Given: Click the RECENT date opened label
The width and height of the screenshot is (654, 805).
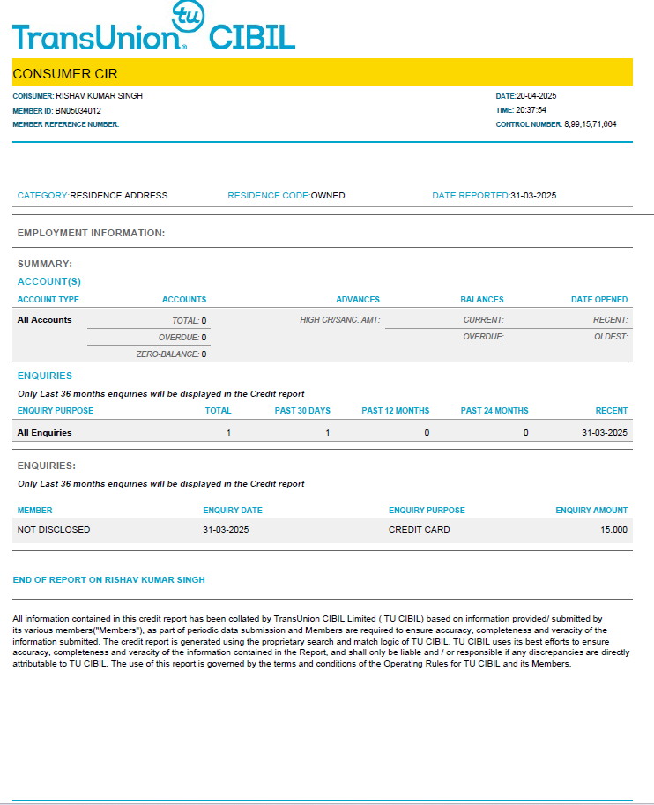Looking at the screenshot, I should pos(610,320).
